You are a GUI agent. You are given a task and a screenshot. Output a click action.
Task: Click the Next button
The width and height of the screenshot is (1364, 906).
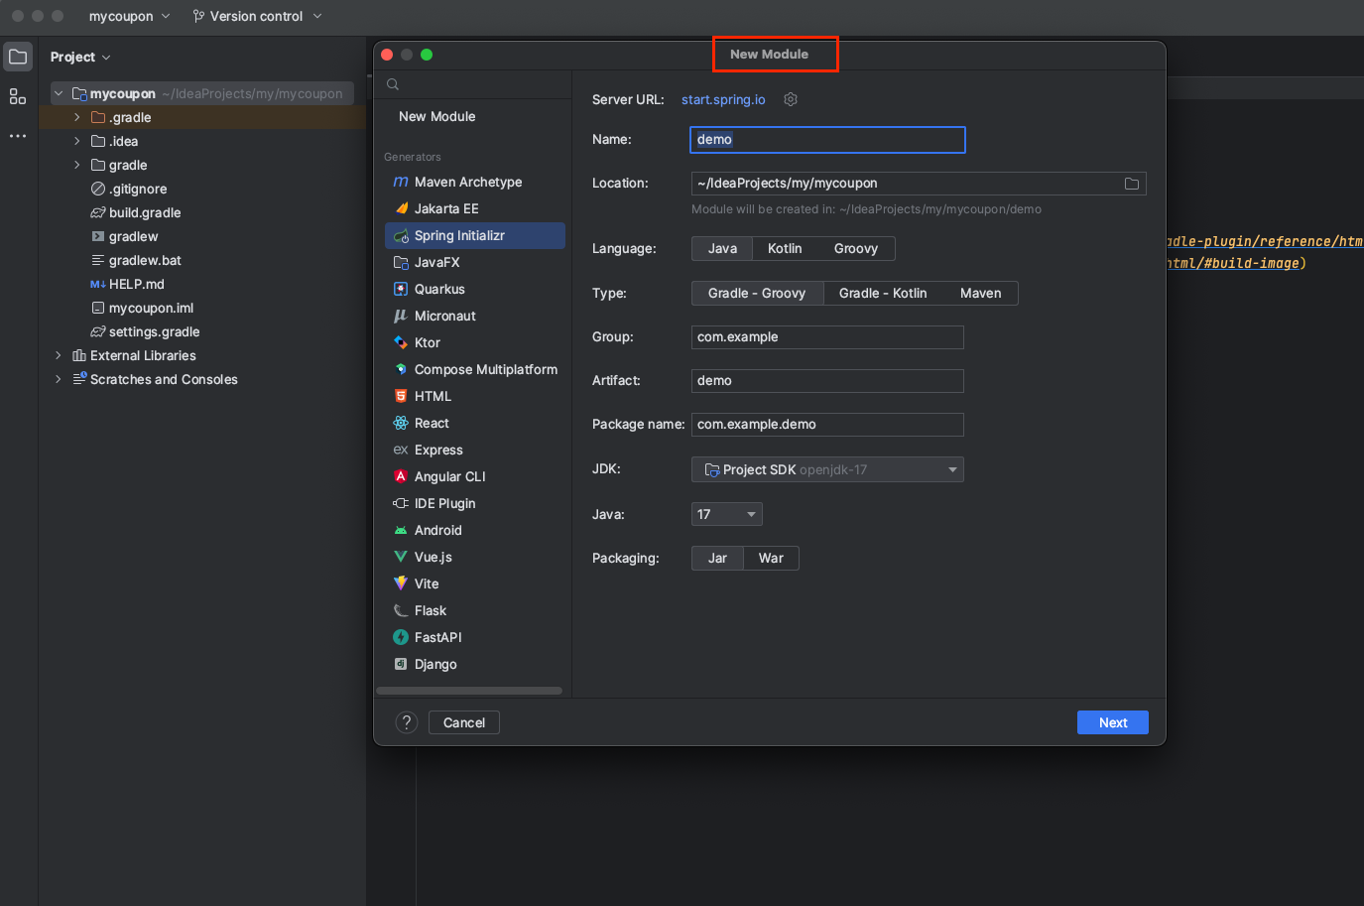(1113, 722)
